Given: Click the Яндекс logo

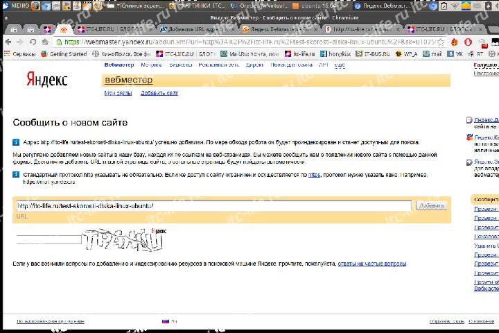Looking at the screenshot, I should (47, 79).
